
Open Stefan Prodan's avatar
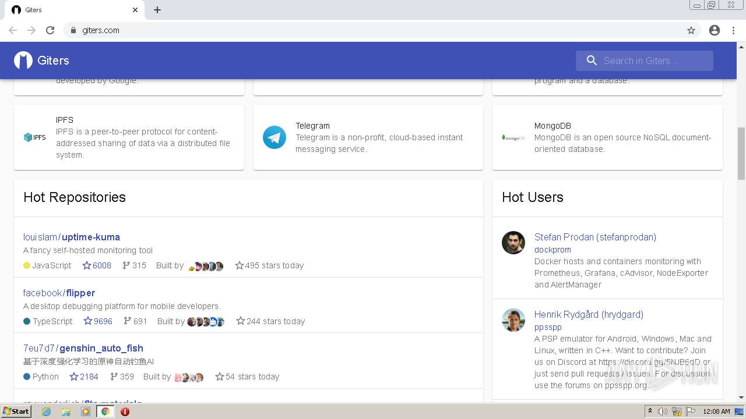coord(513,243)
